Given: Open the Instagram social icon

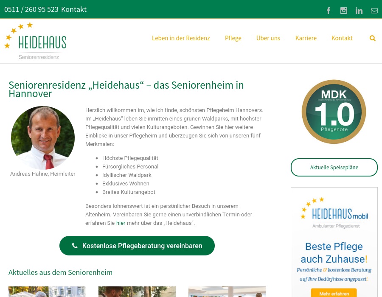Looking at the screenshot, I should point(344,11).
